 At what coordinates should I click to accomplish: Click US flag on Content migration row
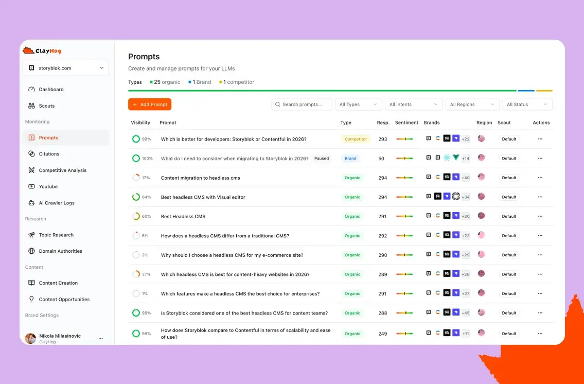[481, 177]
